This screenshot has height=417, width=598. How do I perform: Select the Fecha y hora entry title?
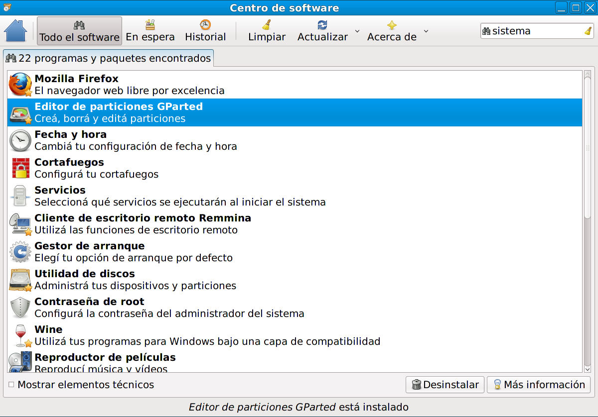[x=70, y=134]
